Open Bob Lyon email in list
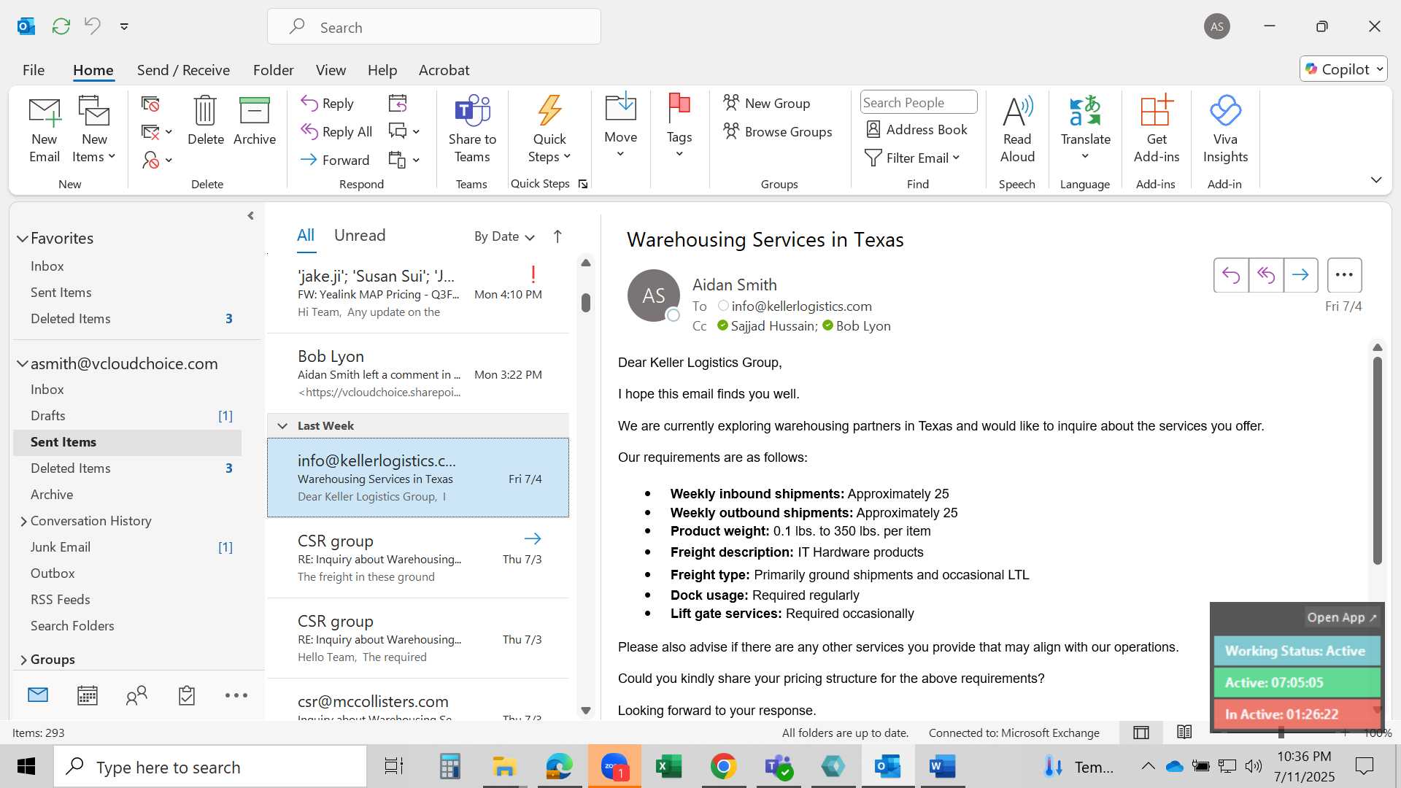 418,374
